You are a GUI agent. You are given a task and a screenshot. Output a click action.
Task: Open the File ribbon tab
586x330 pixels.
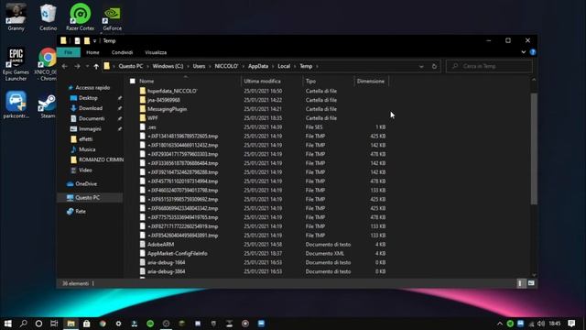tap(68, 52)
